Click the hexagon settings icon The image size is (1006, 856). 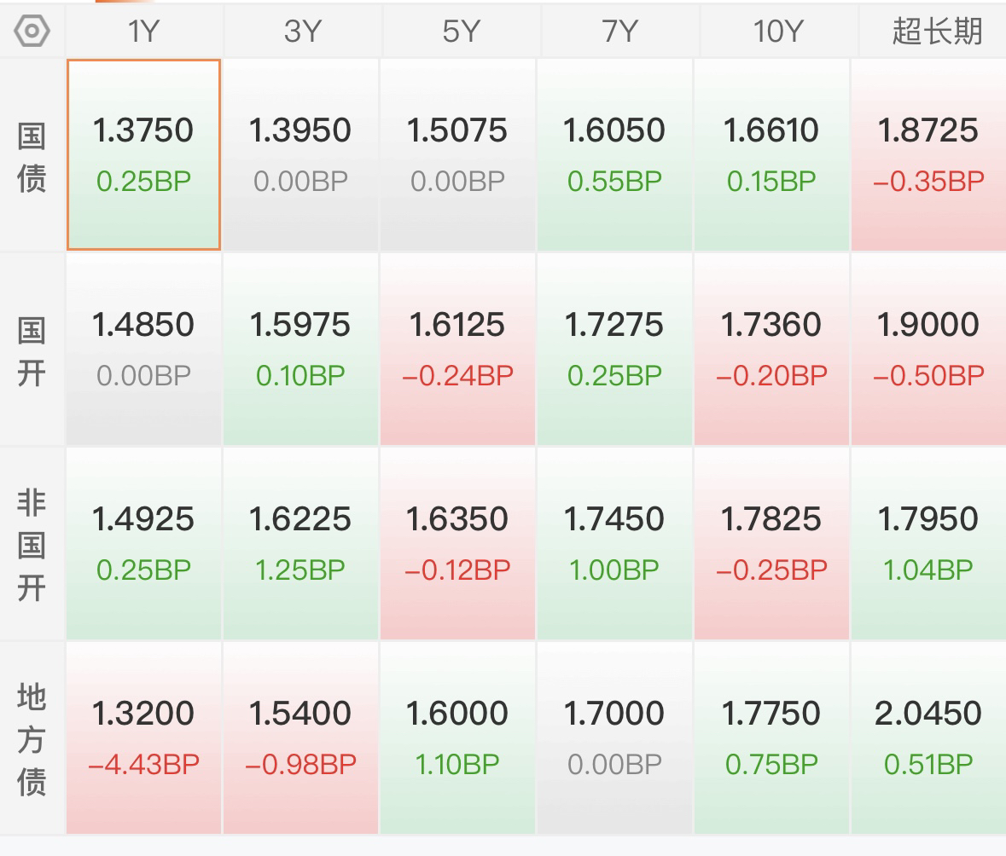(32, 32)
